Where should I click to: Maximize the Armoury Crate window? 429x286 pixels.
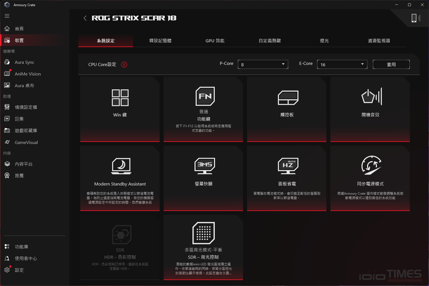409,5
